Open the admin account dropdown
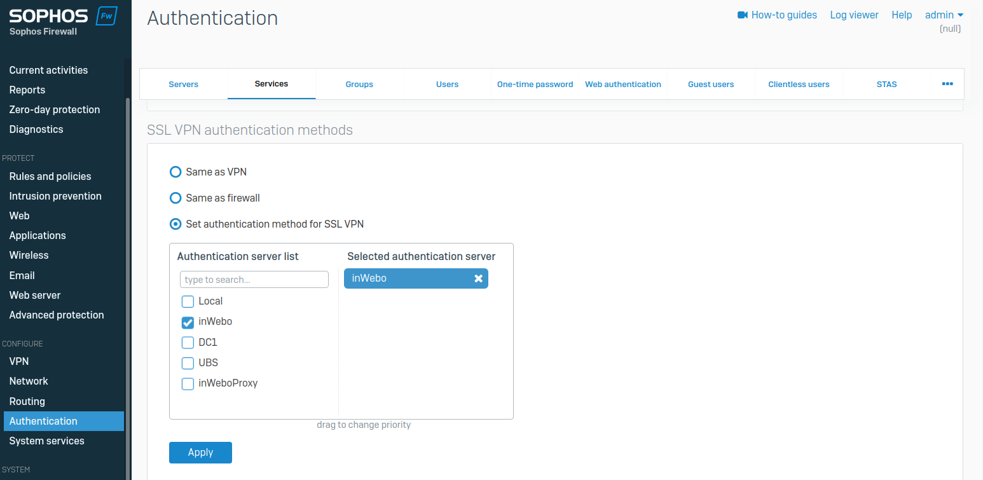 click(942, 15)
